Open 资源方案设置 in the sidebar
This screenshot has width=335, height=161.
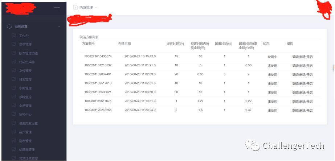(28, 123)
